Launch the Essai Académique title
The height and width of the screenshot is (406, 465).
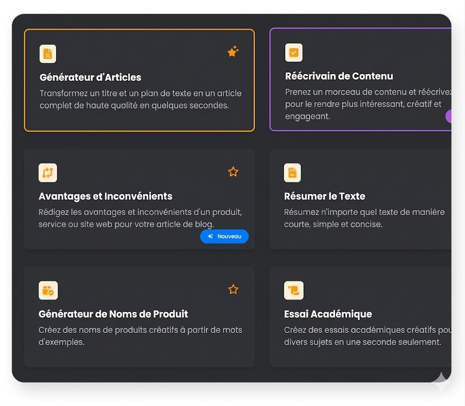[328, 314]
